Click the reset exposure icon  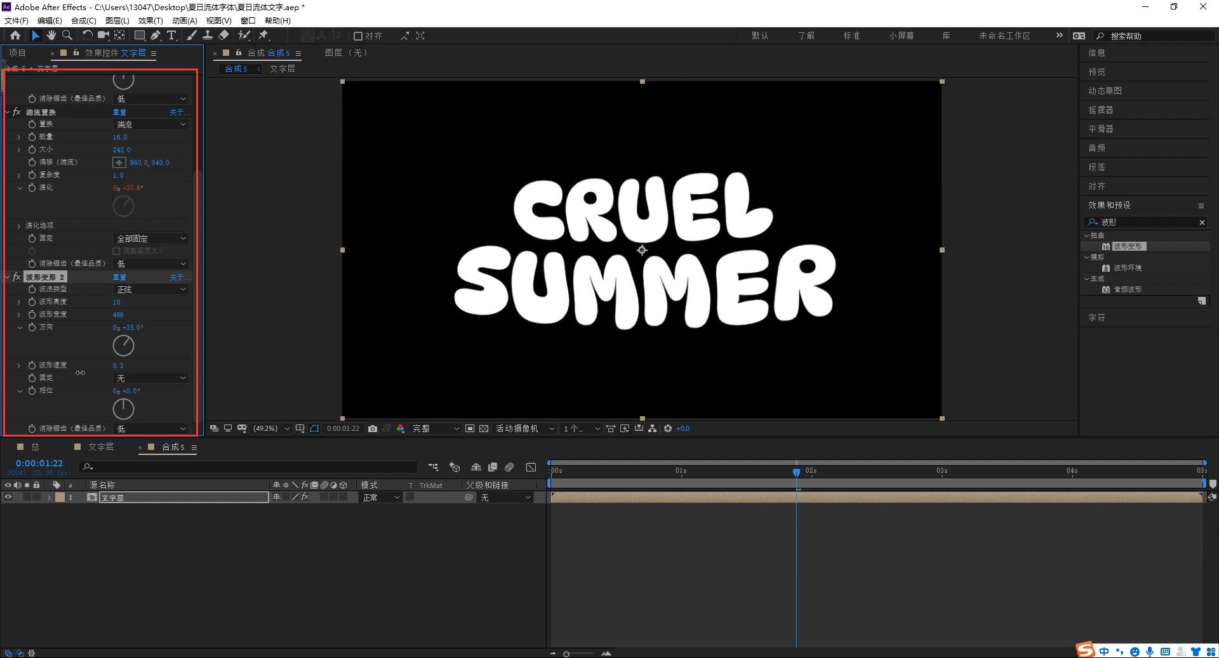point(668,429)
